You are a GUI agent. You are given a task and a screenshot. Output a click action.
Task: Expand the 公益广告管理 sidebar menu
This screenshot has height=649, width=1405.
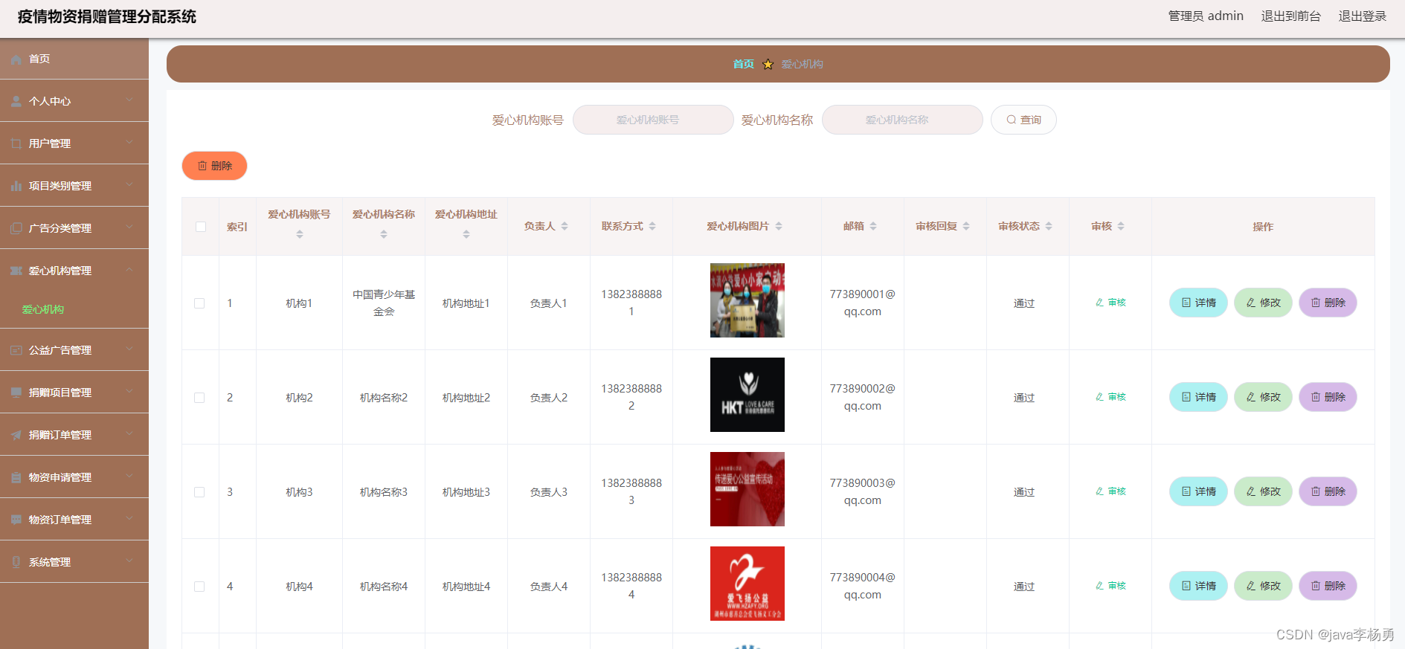(x=74, y=350)
